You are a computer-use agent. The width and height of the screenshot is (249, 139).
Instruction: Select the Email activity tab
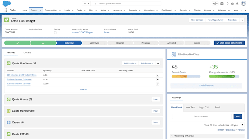coord(218,108)
